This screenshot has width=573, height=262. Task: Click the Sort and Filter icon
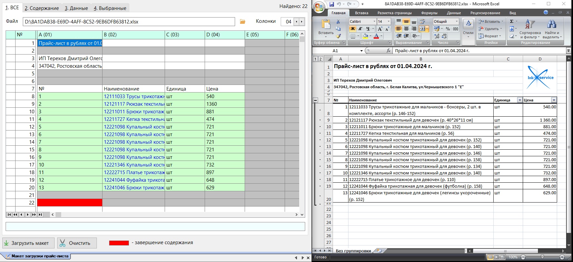(530, 29)
